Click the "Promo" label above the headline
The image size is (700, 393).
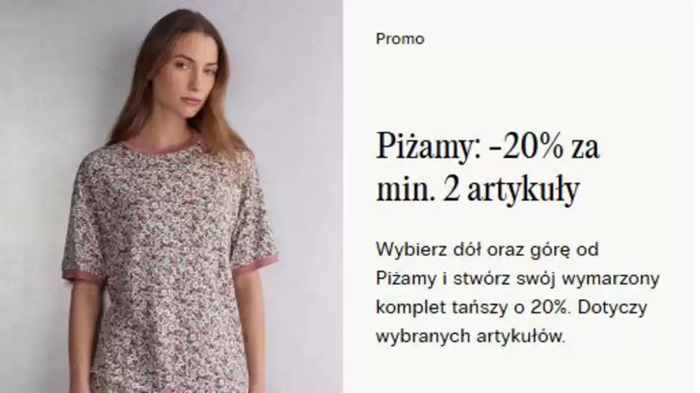coord(400,39)
